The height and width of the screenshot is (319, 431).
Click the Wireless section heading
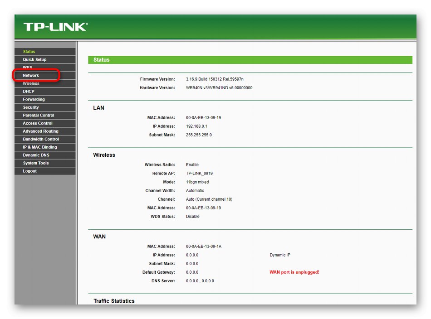click(x=104, y=155)
